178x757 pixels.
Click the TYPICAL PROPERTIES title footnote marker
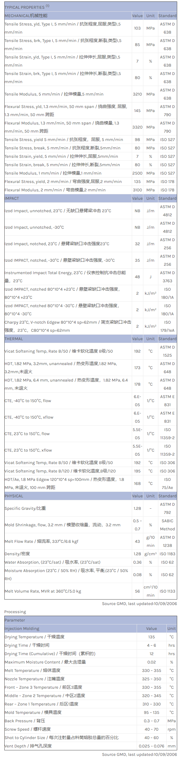coord(47,6)
